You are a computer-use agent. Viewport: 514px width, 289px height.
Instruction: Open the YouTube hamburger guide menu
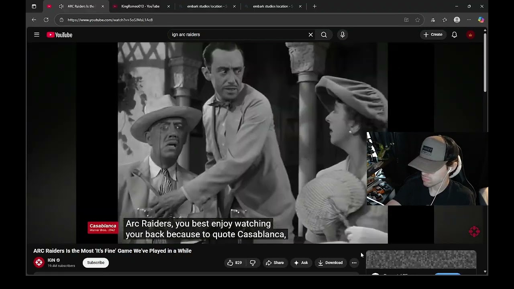click(x=37, y=35)
